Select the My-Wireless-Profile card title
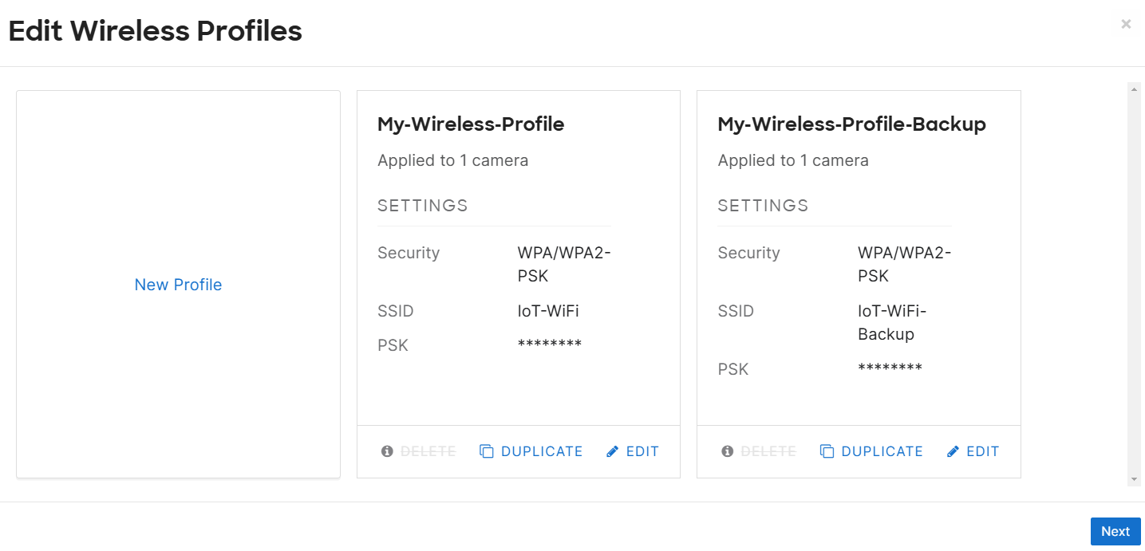This screenshot has width=1145, height=551. 471,124
